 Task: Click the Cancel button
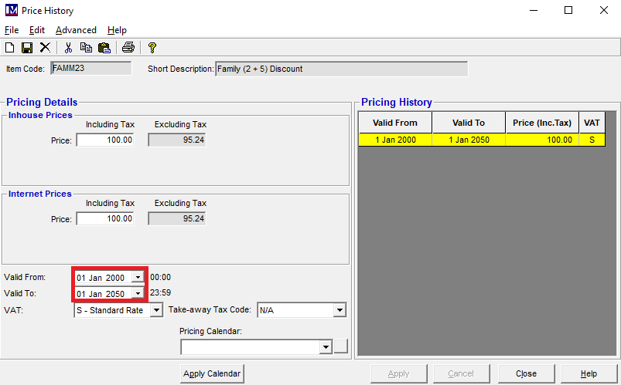click(x=461, y=373)
